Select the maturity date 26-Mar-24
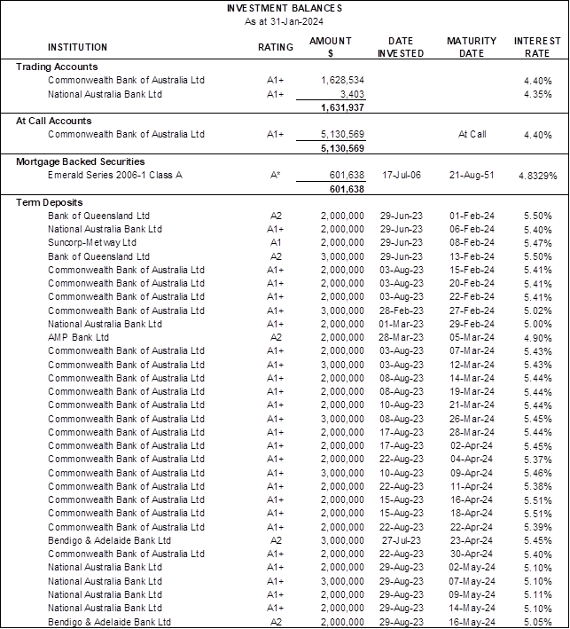 472,419
